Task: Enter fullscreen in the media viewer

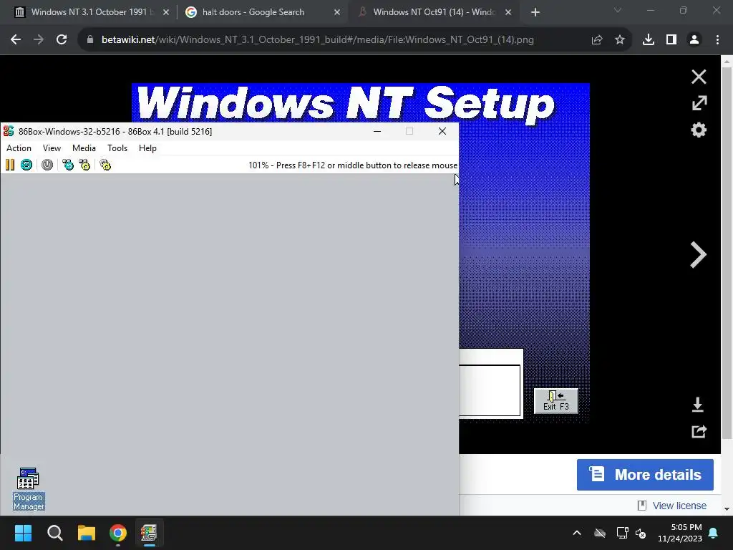Action: point(699,103)
